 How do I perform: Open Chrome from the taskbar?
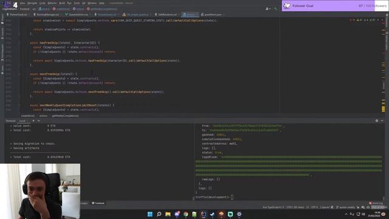click(185, 214)
